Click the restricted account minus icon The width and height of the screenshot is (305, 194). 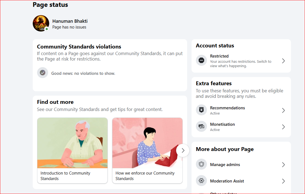[201, 60]
